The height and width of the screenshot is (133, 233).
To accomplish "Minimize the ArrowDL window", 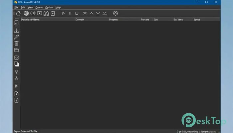I will (197, 2).
